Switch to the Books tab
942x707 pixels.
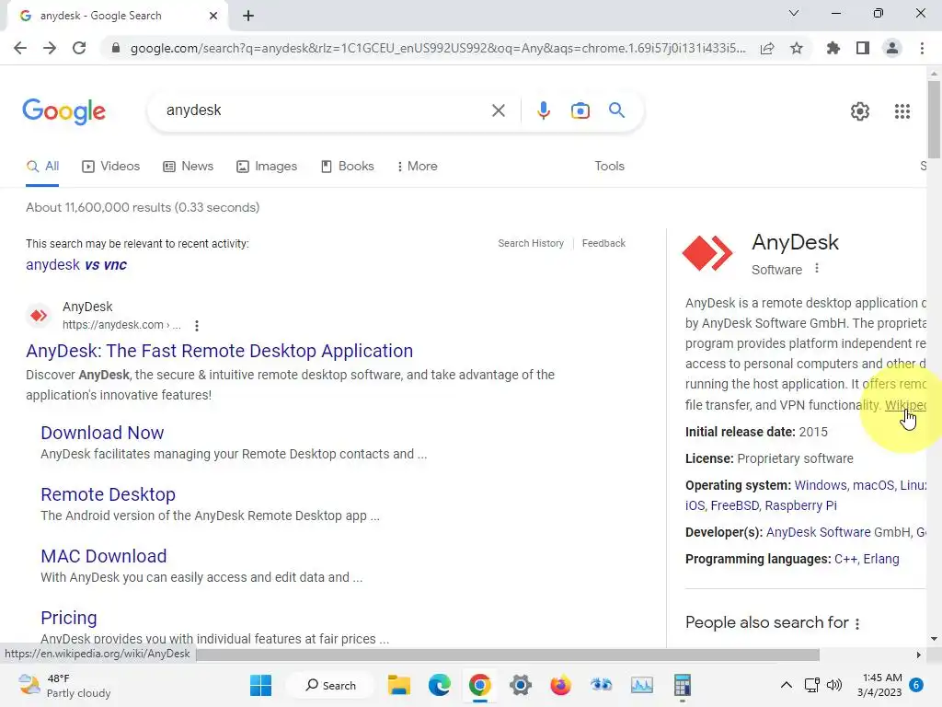pyautogui.click(x=347, y=167)
